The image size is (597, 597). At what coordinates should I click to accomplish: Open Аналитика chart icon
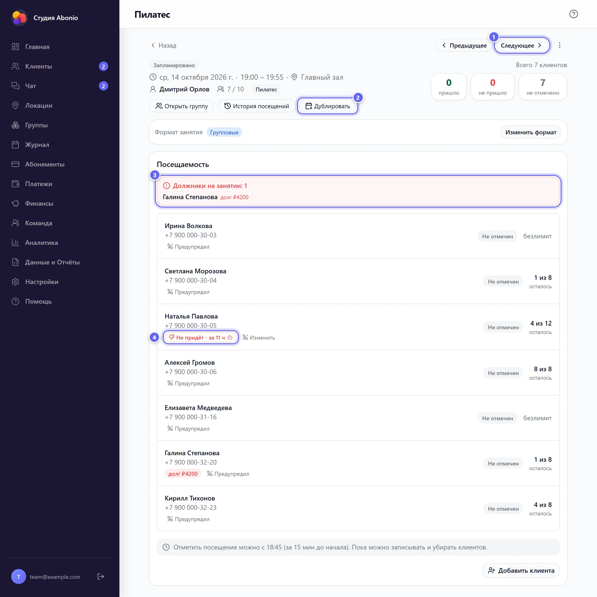16,243
